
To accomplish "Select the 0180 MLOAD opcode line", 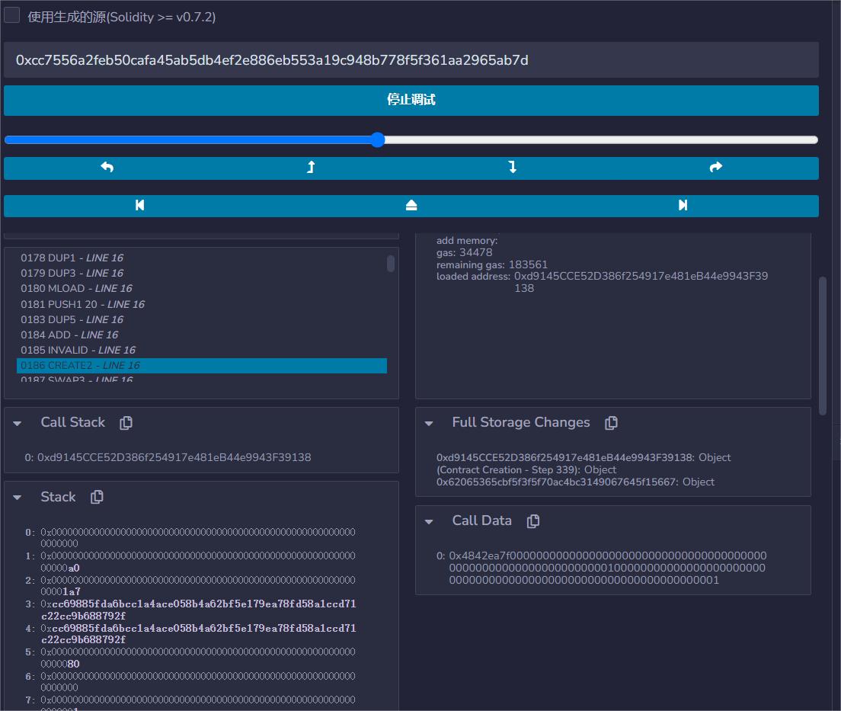I will [76, 288].
